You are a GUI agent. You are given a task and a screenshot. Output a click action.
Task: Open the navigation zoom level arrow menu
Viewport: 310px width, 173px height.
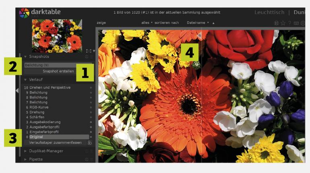point(94,51)
